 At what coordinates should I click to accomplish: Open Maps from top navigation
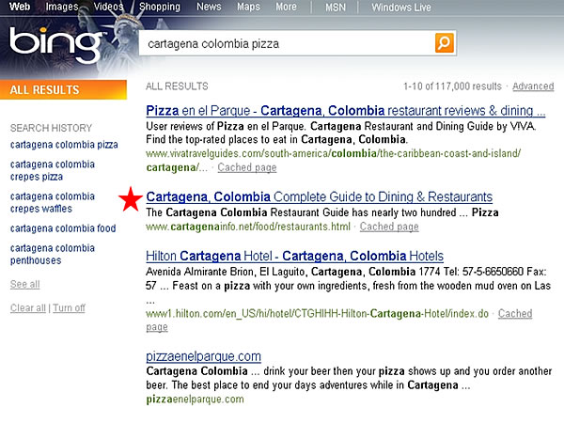point(248,7)
